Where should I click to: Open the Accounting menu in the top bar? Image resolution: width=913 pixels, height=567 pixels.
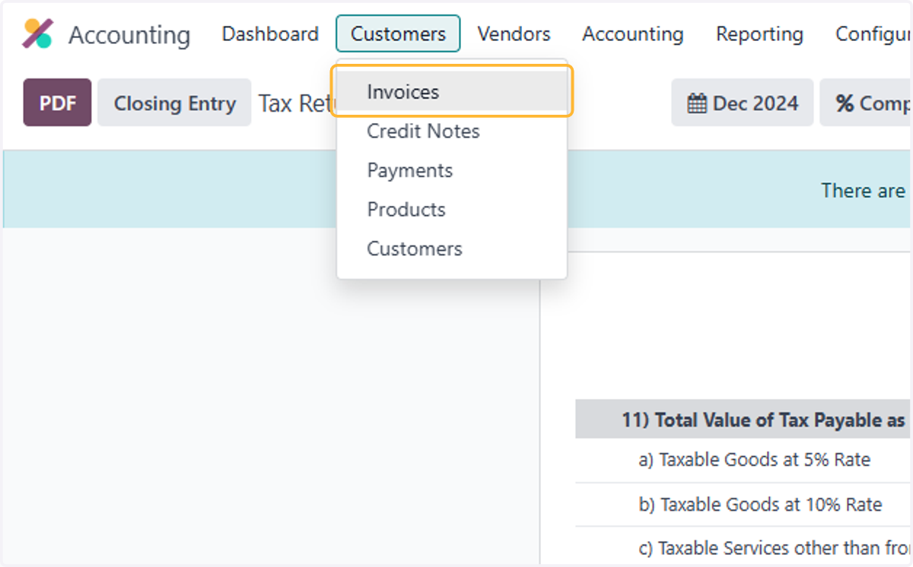point(633,34)
